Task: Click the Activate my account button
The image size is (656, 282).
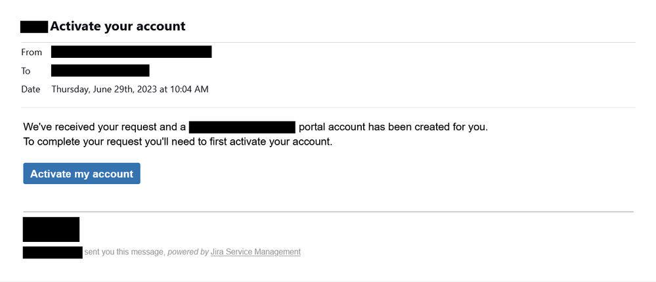Action: [x=81, y=174]
